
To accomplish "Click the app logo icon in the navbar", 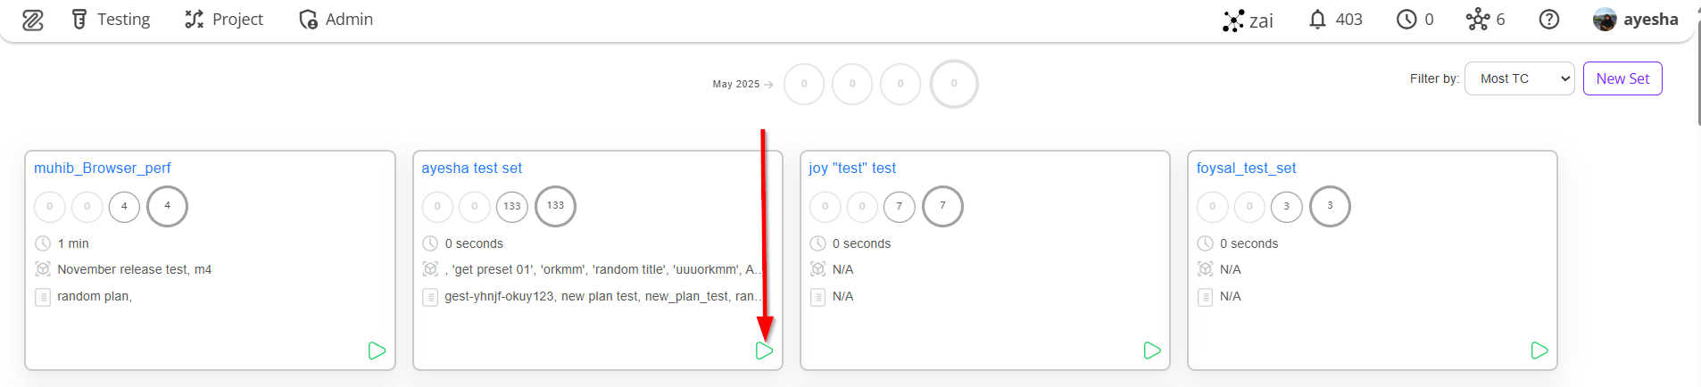I will (x=33, y=20).
